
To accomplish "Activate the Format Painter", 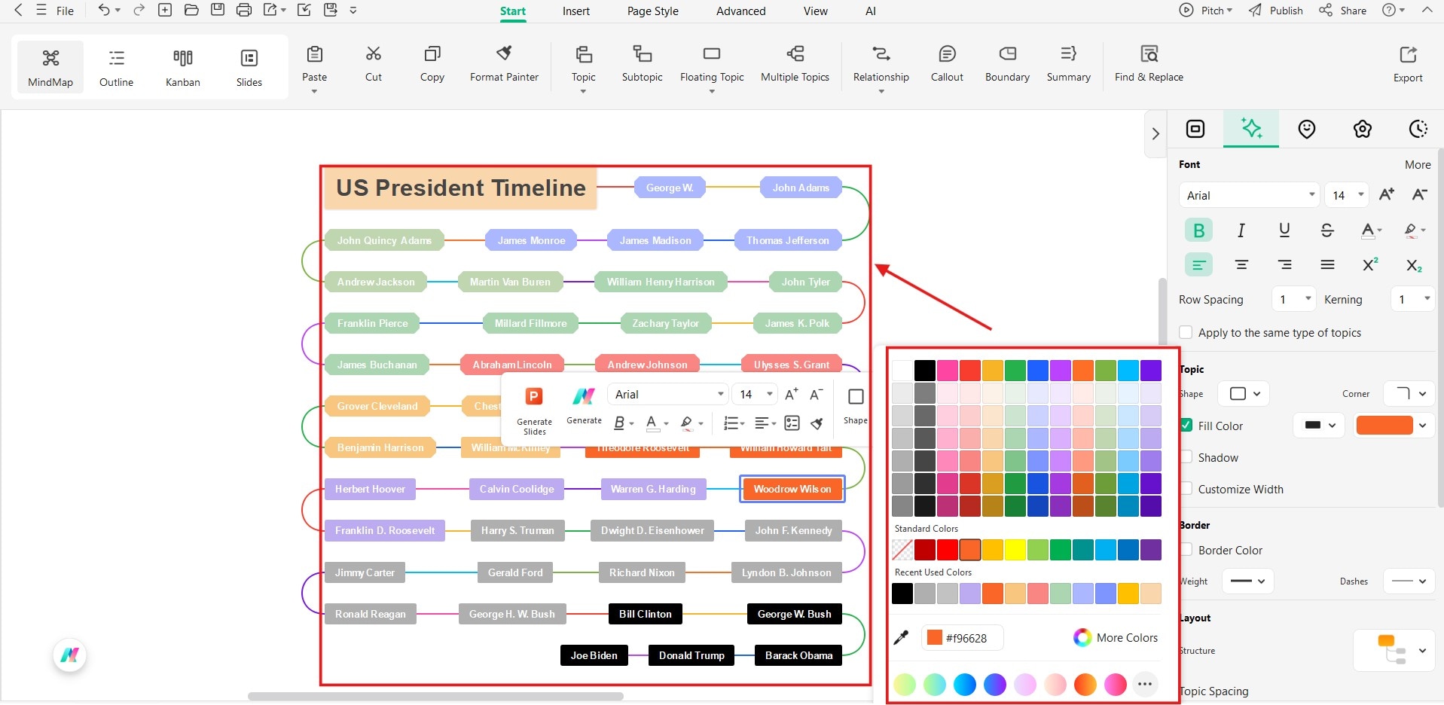I will coord(503,64).
